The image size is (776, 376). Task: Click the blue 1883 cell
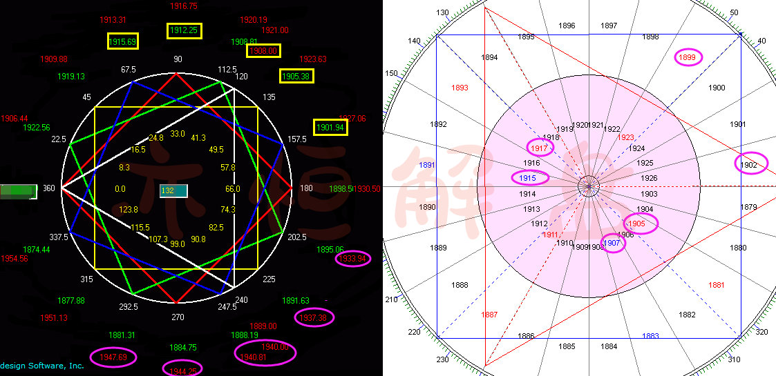650,336
